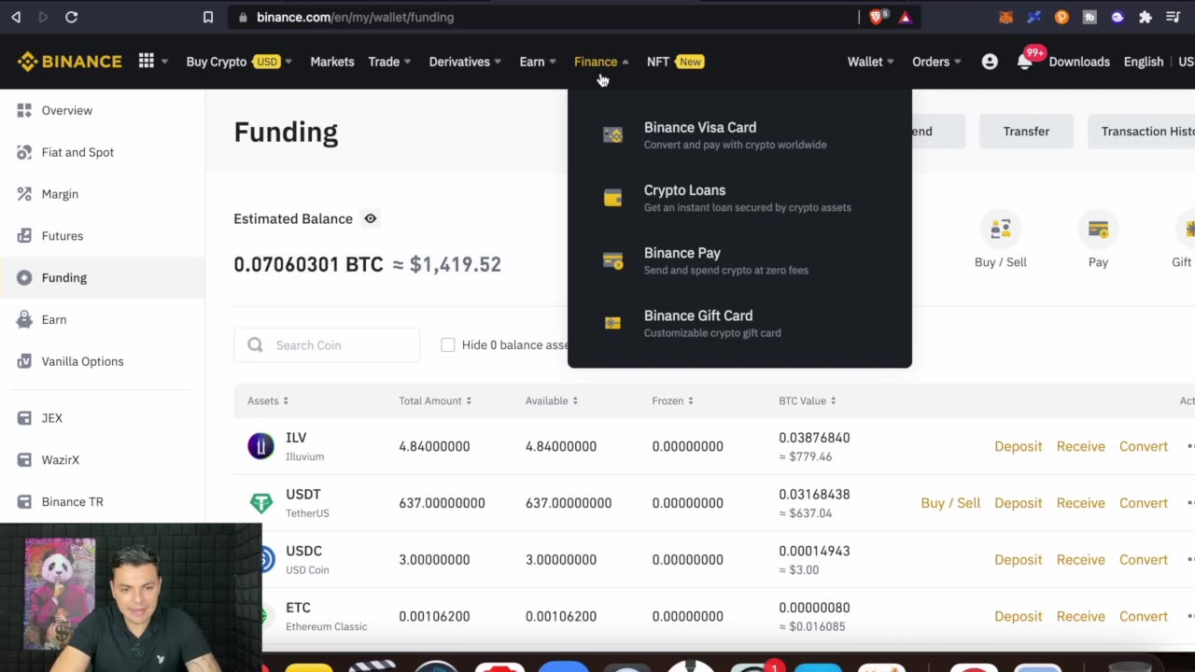Open Markets in top navigation
Image resolution: width=1195 pixels, height=672 pixels.
332,62
